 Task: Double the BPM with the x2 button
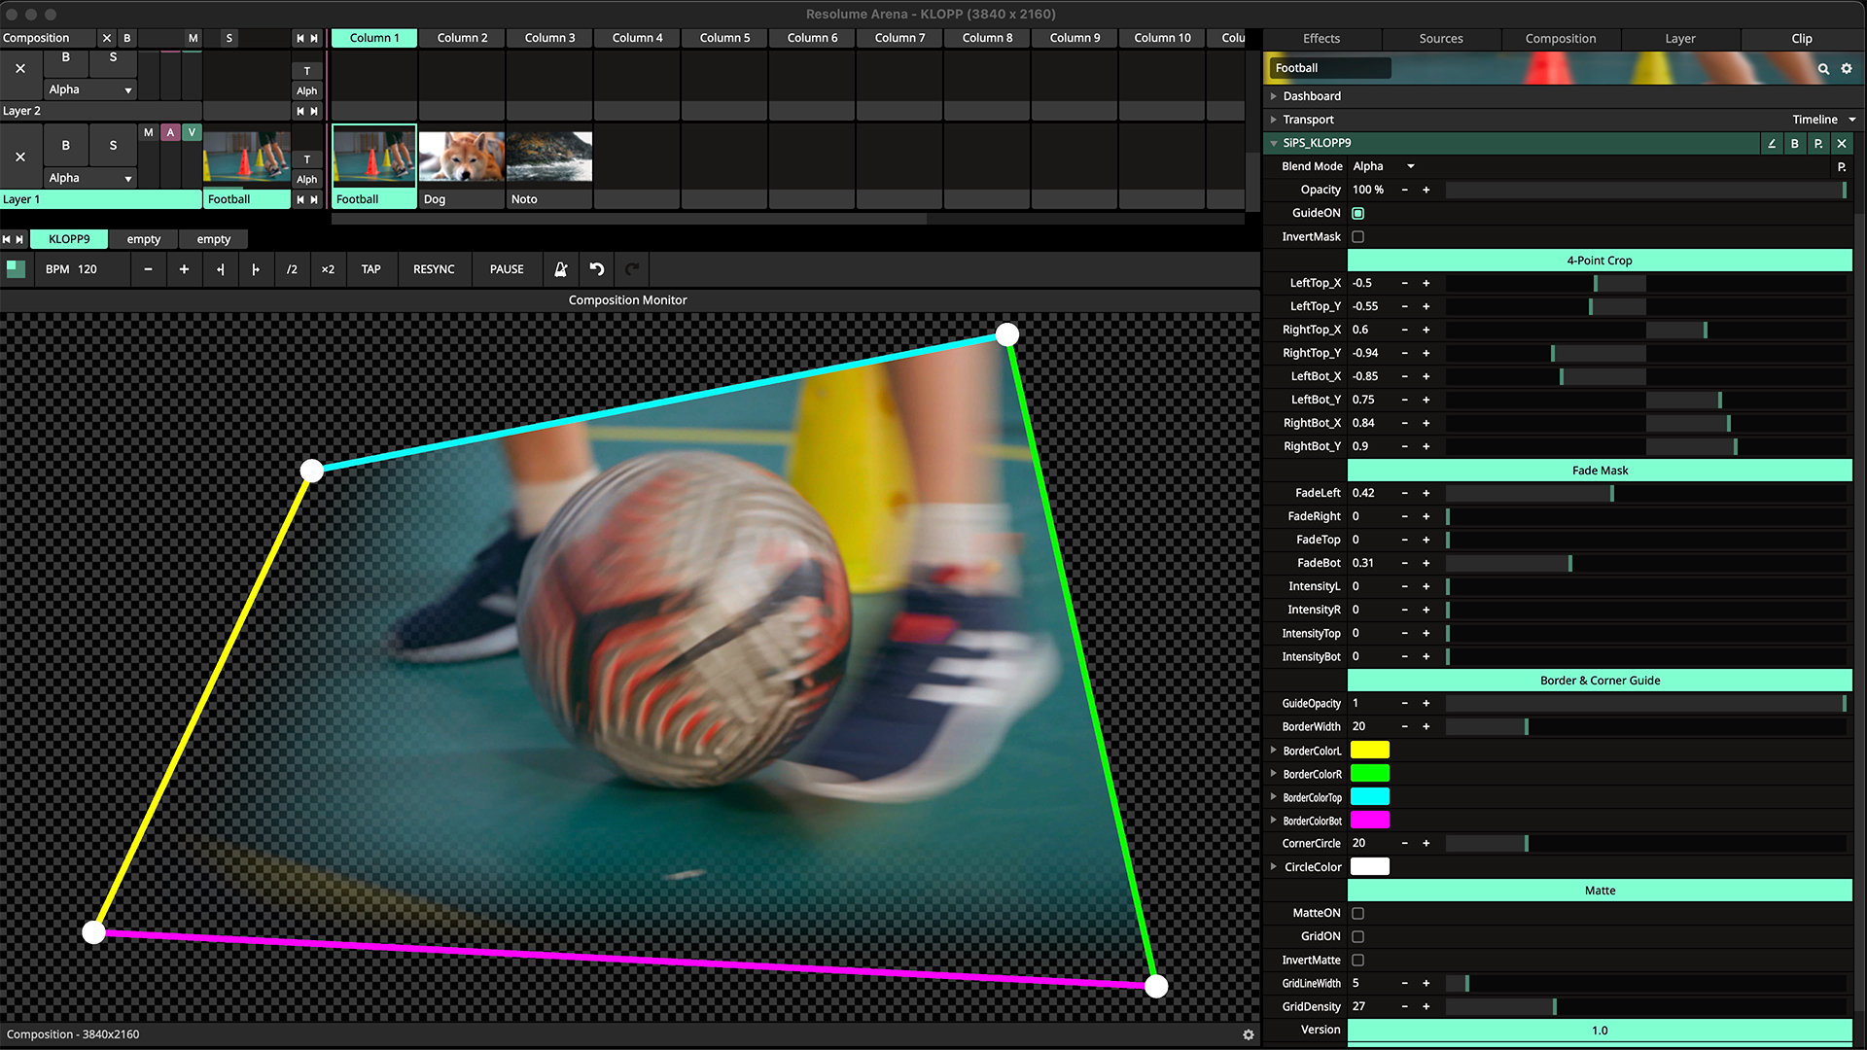328,269
